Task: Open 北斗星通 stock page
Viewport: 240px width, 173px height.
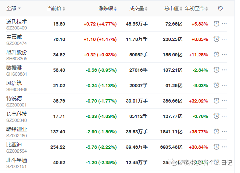Action: pos(16,160)
